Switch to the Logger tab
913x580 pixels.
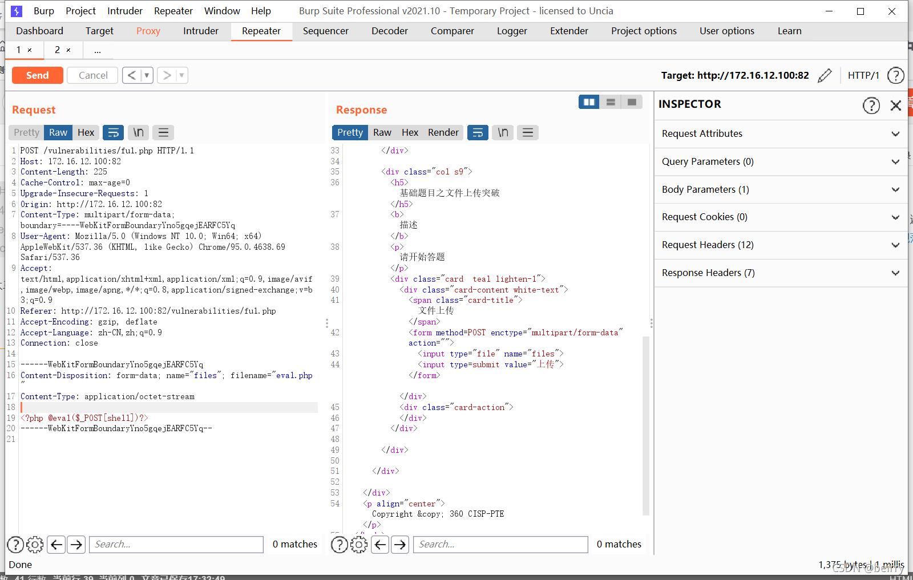coord(512,31)
